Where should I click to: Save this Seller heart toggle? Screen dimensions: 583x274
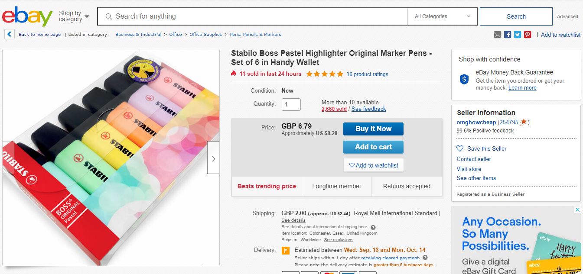tap(460, 148)
